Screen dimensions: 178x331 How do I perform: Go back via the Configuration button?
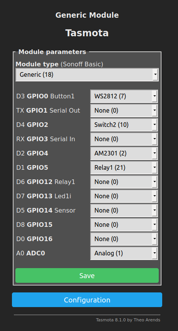87,300
